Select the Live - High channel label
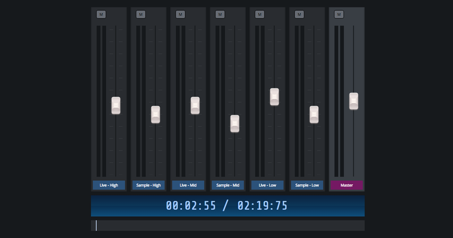Image resolution: width=453 pixels, height=238 pixels. pos(109,185)
